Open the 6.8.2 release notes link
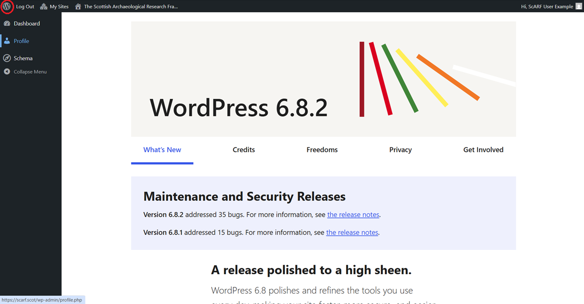Image resolution: width=584 pixels, height=304 pixels. pyautogui.click(x=353, y=214)
